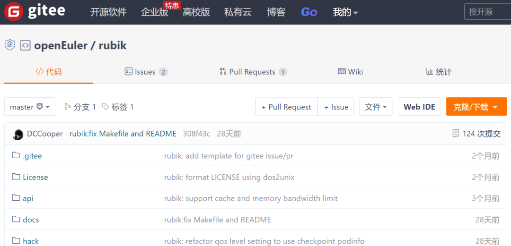Click the docs folder icon
This screenshot has width=511, height=246.
[x=16, y=219]
